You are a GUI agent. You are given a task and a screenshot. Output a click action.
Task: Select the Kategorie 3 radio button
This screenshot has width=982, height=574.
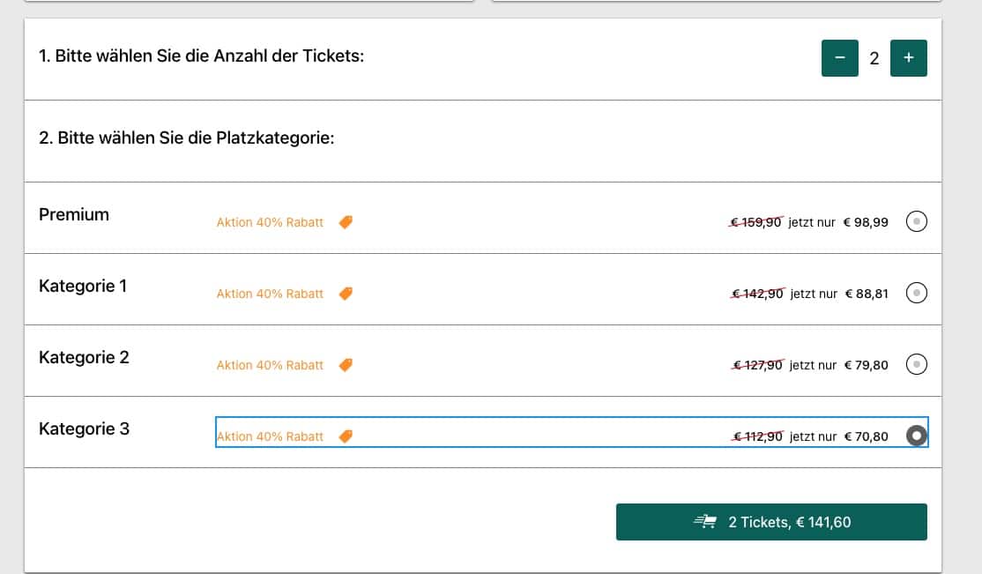[x=916, y=436]
